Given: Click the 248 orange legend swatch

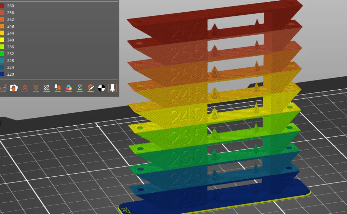Looking at the screenshot, I should [x=2, y=26].
